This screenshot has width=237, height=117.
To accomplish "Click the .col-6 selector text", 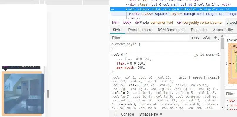I will point(117,55).
